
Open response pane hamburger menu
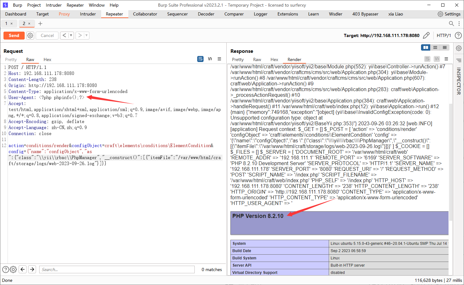pyautogui.click(x=446, y=59)
